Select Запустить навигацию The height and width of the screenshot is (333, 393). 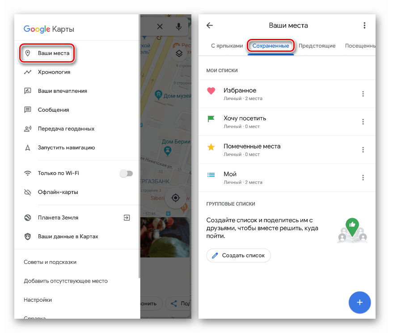[76, 148]
